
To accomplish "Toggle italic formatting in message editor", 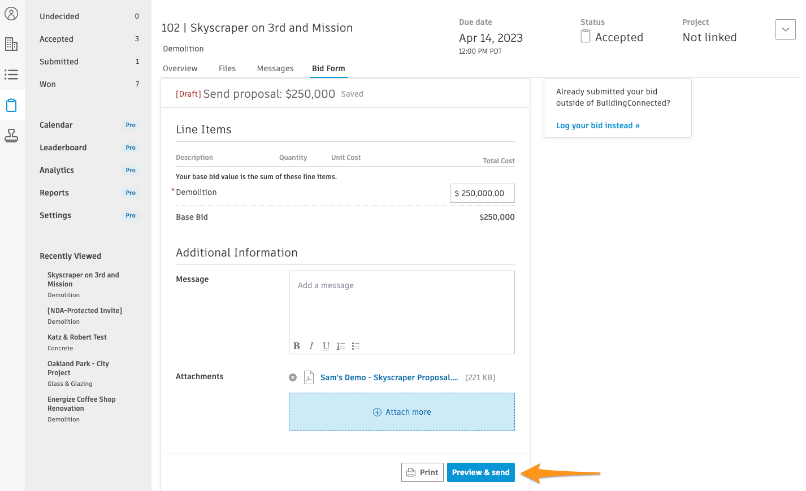I will (311, 346).
